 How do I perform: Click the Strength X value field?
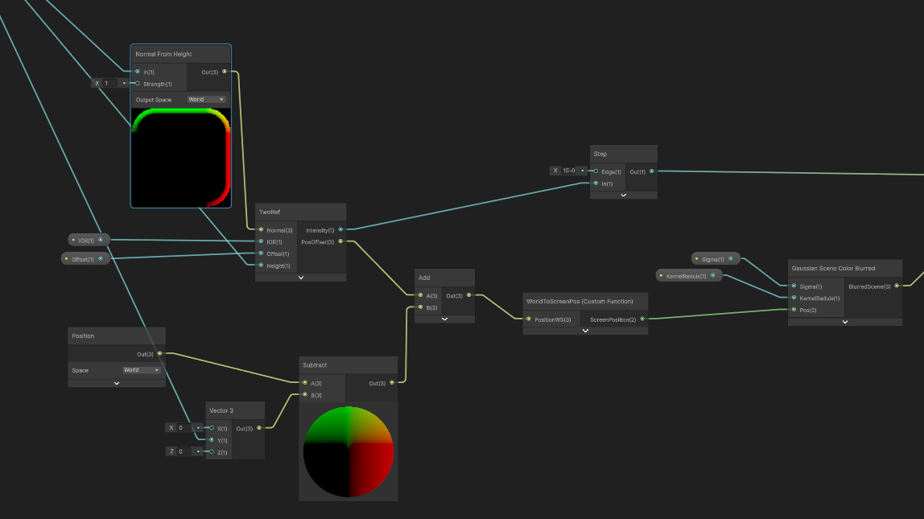click(110, 83)
